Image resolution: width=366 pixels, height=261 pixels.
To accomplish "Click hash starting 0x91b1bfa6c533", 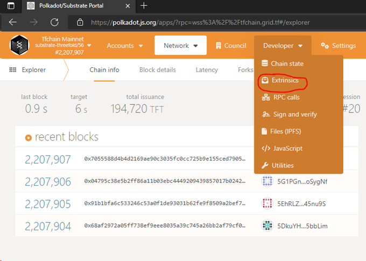I will [165, 203].
